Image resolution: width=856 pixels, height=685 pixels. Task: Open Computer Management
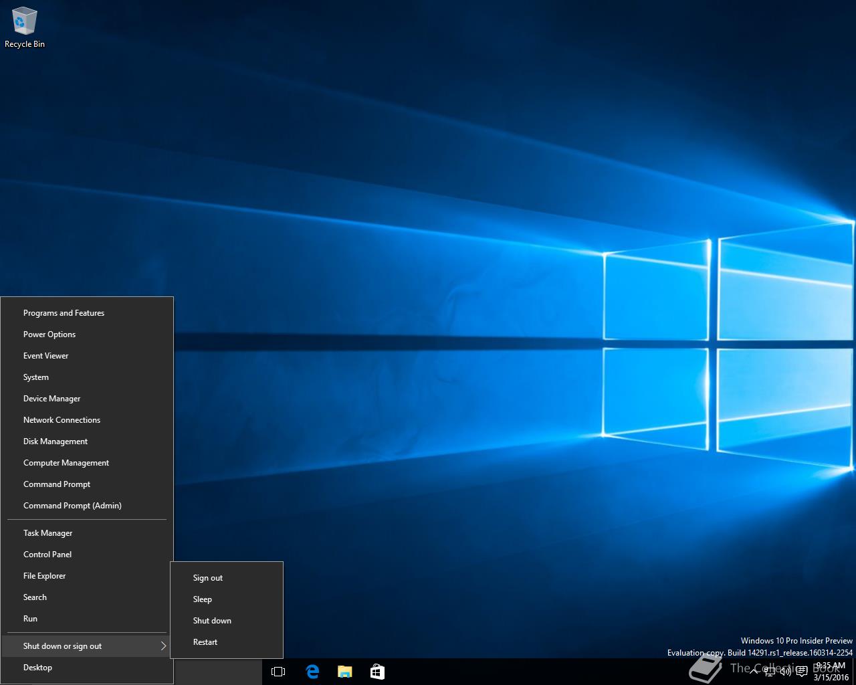(x=87, y=463)
